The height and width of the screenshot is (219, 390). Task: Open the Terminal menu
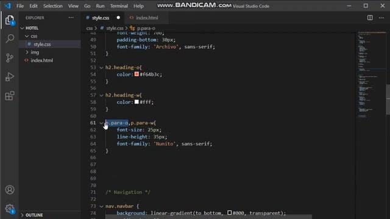coord(119,6)
